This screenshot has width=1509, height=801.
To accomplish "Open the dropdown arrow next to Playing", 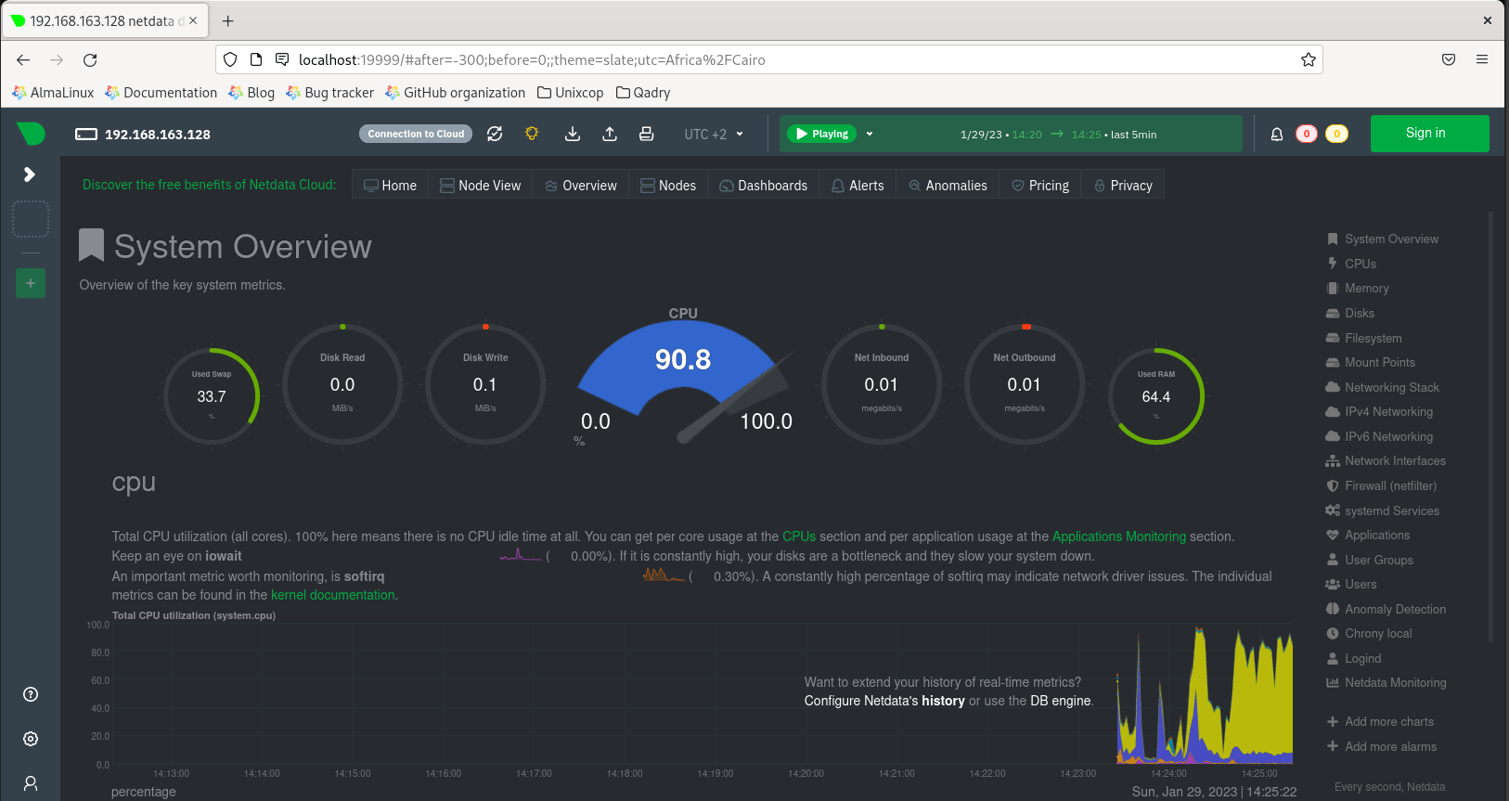I will pos(870,134).
